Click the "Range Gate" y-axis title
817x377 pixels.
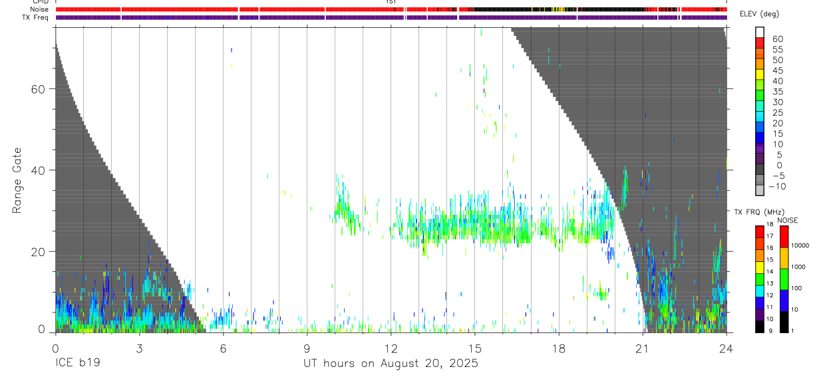18,181
